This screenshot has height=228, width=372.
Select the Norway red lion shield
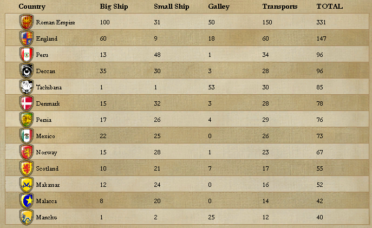point(27,152)
